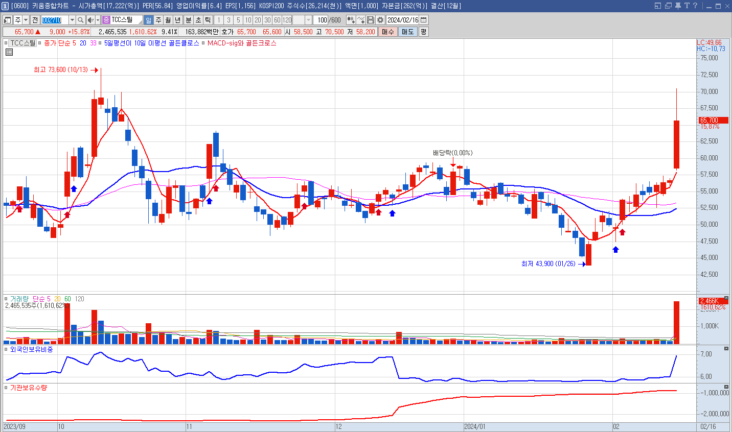732x432 pixels.
Task: Open the grid table icon under legend
Action: pyautogui.click(x=9, y=52)
